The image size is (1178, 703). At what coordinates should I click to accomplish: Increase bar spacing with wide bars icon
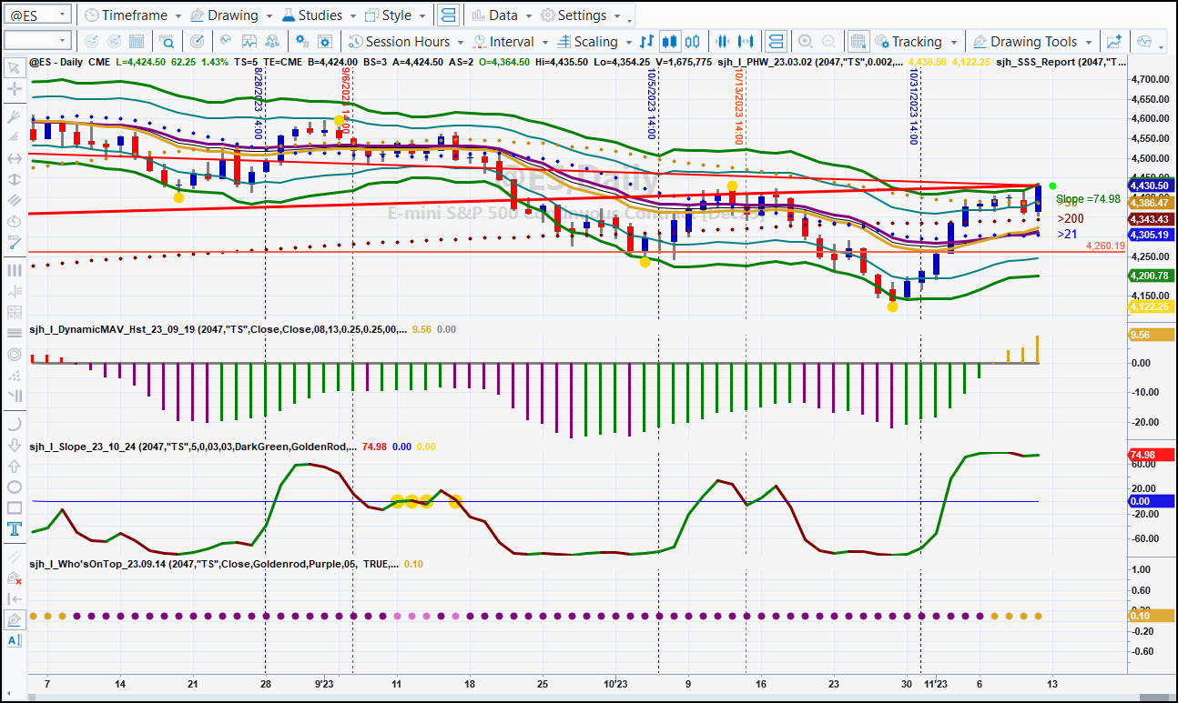coord(746,41)
